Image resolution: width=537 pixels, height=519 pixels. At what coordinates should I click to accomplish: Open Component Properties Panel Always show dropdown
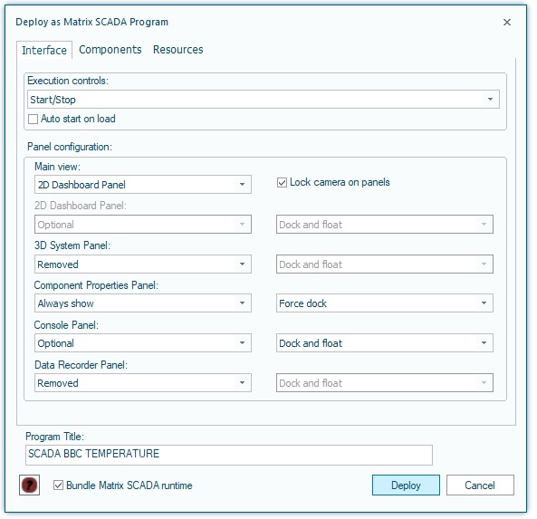point(143,303)
